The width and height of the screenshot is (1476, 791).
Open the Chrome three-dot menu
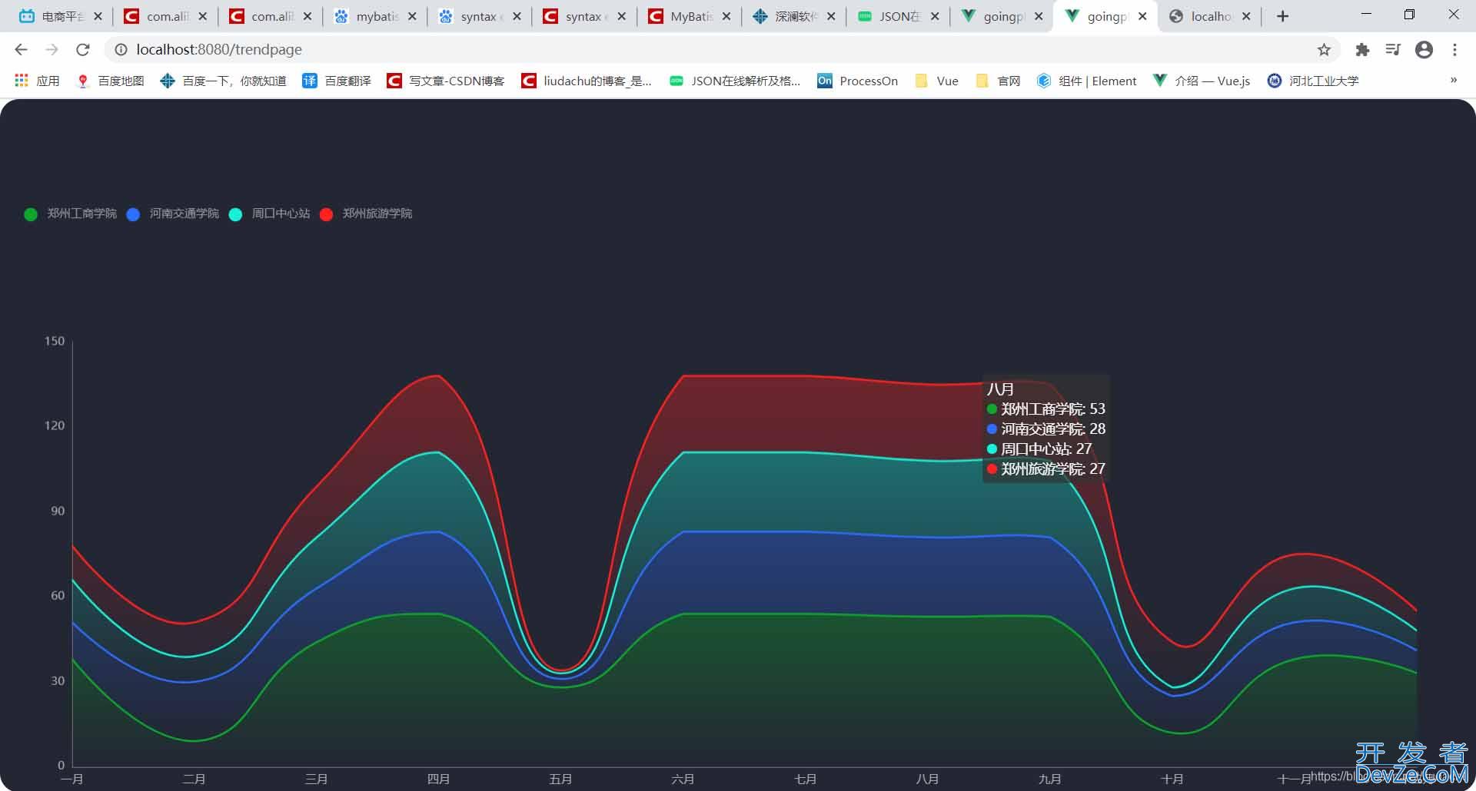click(x=1454, y=50)
